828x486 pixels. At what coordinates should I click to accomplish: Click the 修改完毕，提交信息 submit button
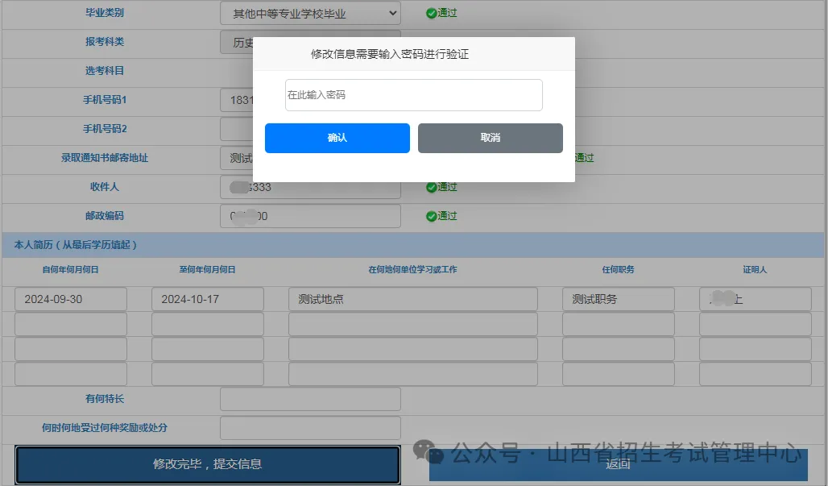coord(208,464)
